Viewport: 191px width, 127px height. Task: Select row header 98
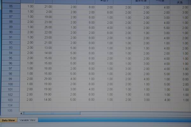11,74
